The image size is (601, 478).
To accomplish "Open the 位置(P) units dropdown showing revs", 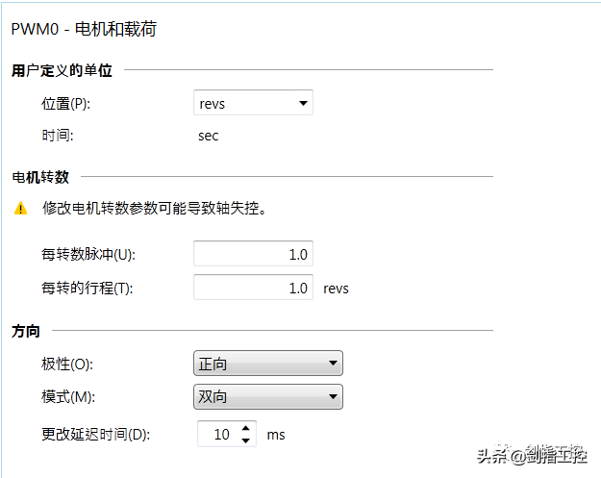I will [254, 103].
